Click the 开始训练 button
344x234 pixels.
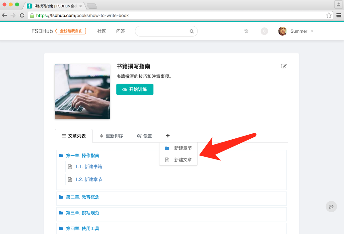pos(135,89)
